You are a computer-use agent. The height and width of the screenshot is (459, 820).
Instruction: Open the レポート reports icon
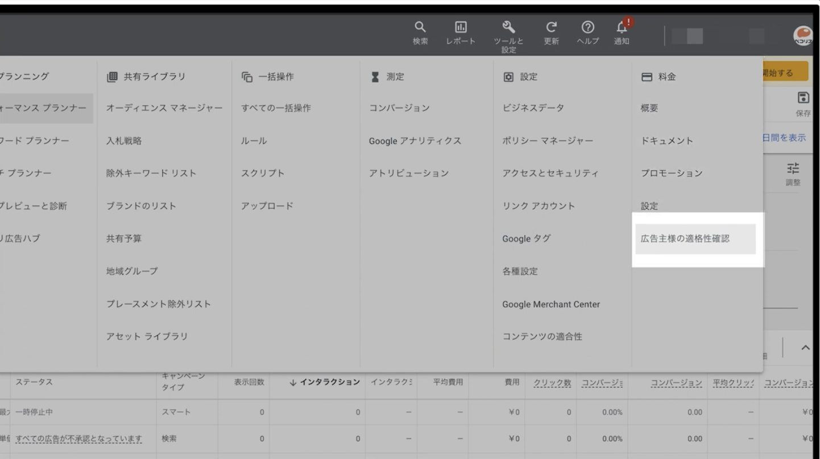pyautogui.click(x=460, y=28)
